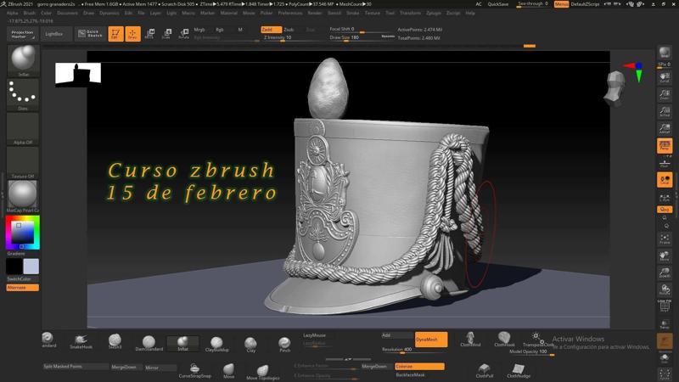Toggle the Mrgb channel button
The width and height of the screenshot is (679, 382).
pyautogui.click(x=199, y=30)
